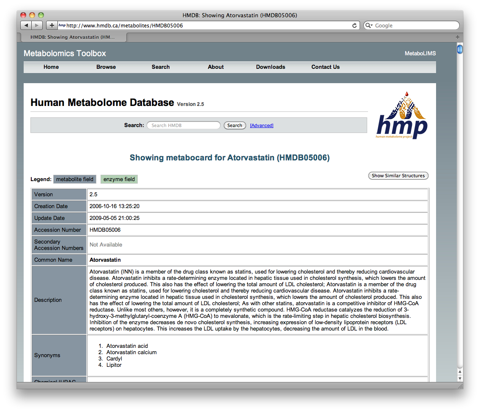Image resolution: width=480 pixels, height=412 pixels.
Task: Open the About menu item
Action: coord(215,67)
